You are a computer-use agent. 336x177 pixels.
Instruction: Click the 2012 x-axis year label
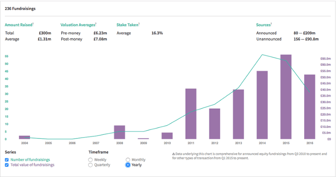point(214,143)
